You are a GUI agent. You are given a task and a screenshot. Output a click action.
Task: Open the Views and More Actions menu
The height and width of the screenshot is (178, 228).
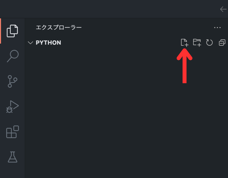217,27
